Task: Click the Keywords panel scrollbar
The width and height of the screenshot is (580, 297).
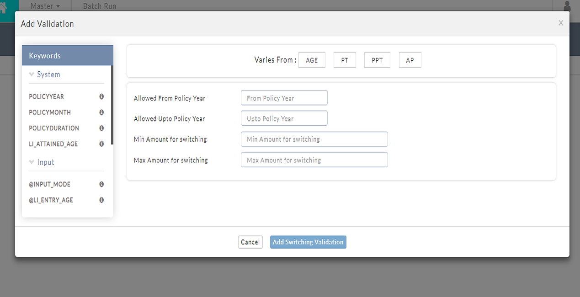Action: [x=112, y=105]
